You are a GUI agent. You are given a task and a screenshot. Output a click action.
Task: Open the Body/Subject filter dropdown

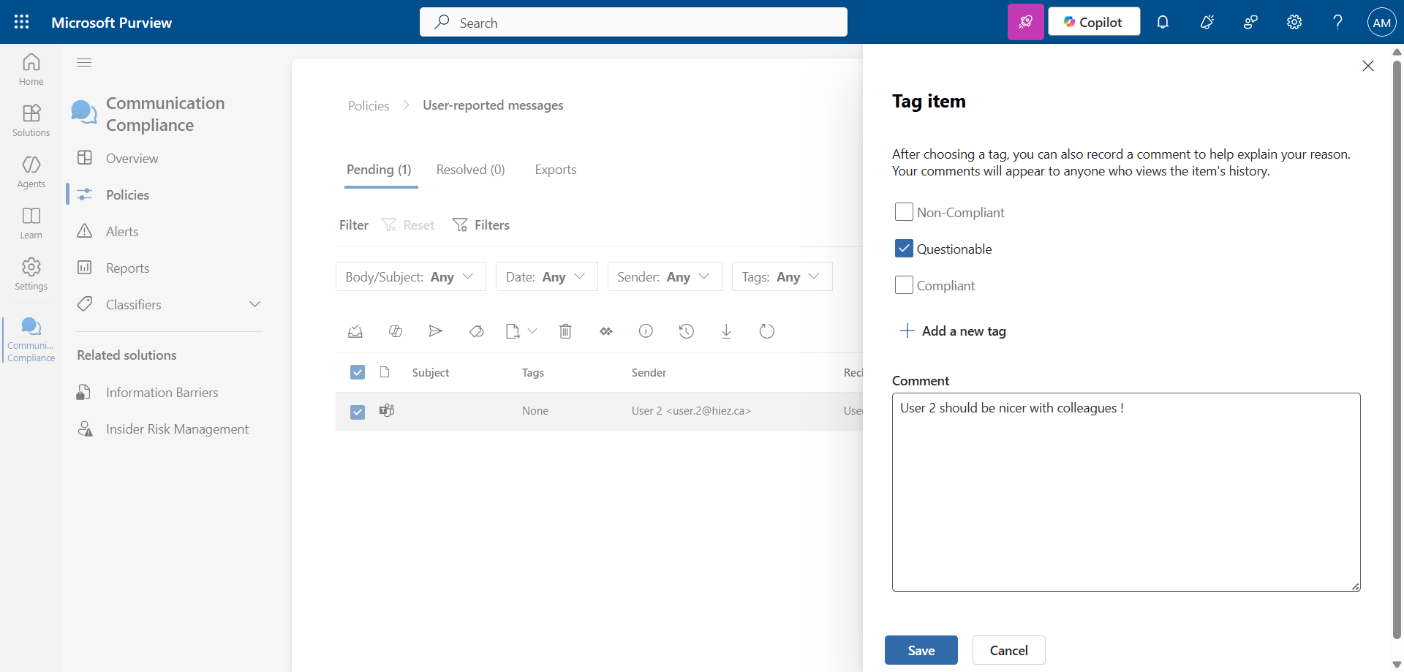(x=410, y=276)
